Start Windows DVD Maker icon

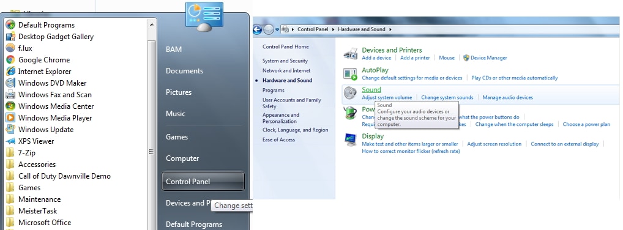[10, 83]
